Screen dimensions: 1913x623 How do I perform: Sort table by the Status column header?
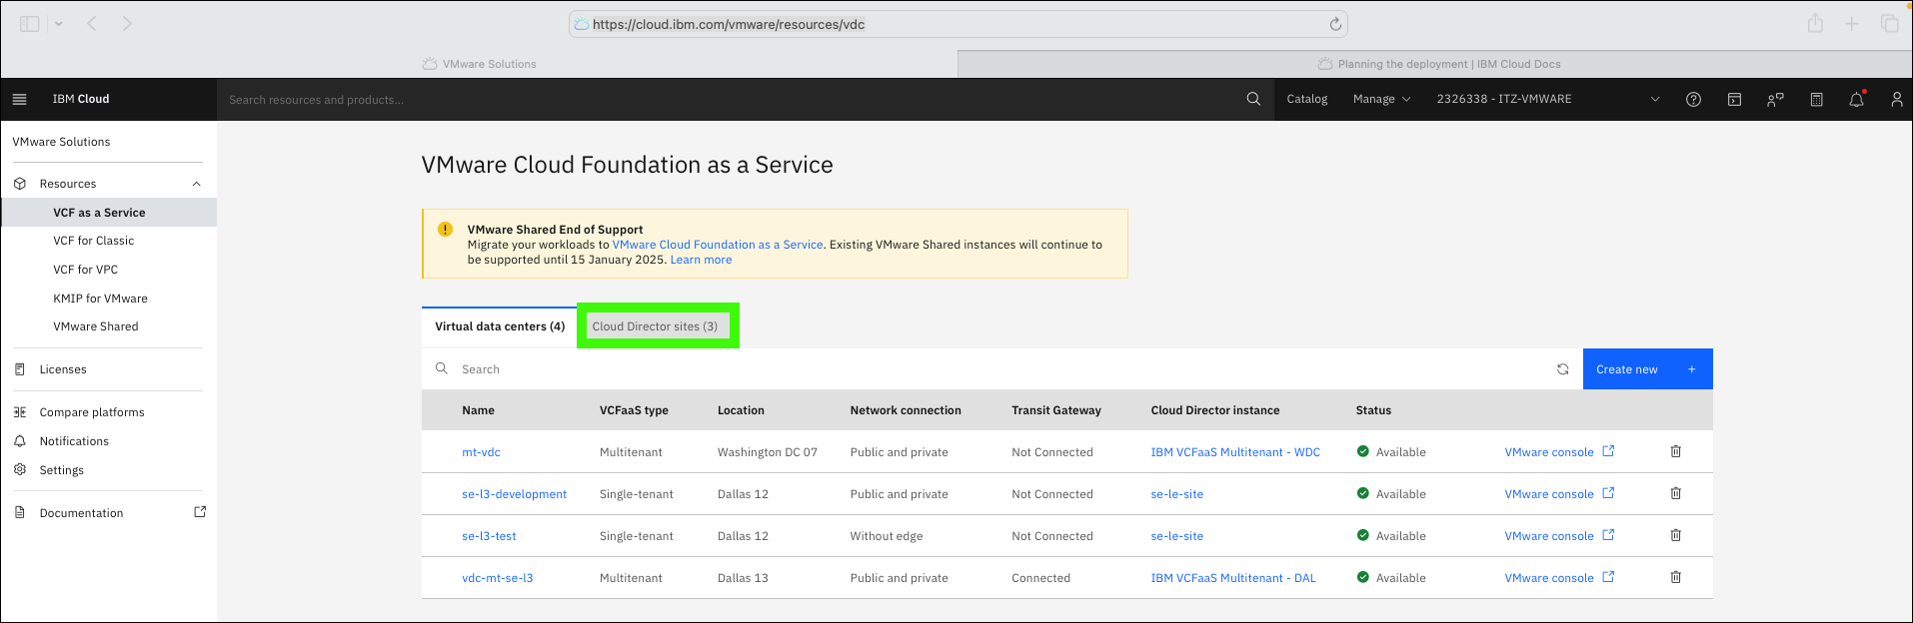click(1373, 410)
